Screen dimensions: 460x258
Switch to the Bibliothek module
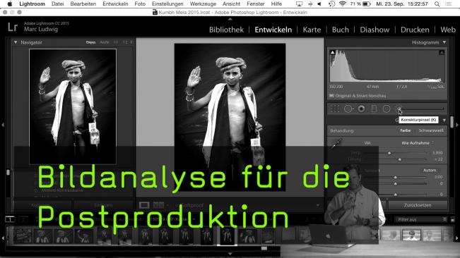tap(226, 30)
